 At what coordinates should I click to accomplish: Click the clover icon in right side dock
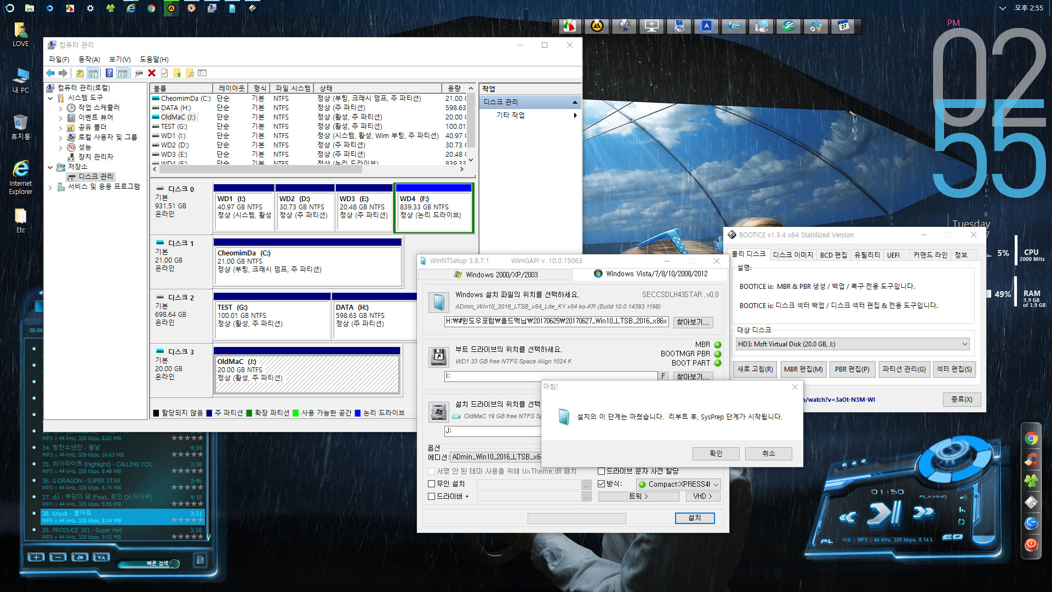coord(1031,481)
